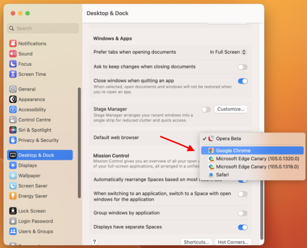Image resolution: width=307 pixels, height=248 pixels.
Task: Click the Safari compass icon
Action: click(x=211, y=175)
